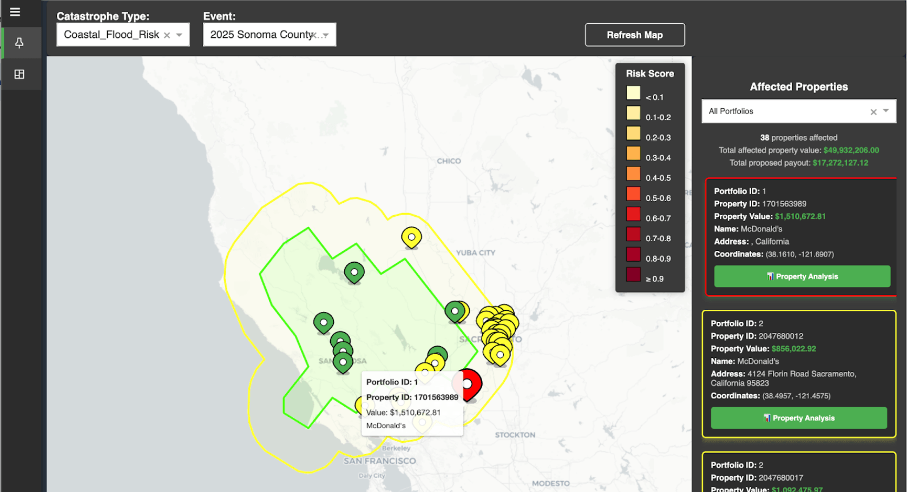The width and height of the screenshot is (907, 492).
Task: Click 'Property ID: 1701563989' in the first card
Action: 760,204
